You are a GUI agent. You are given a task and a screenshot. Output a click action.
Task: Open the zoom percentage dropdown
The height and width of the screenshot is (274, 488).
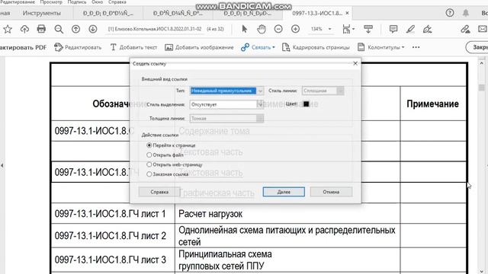pos(330,29)
